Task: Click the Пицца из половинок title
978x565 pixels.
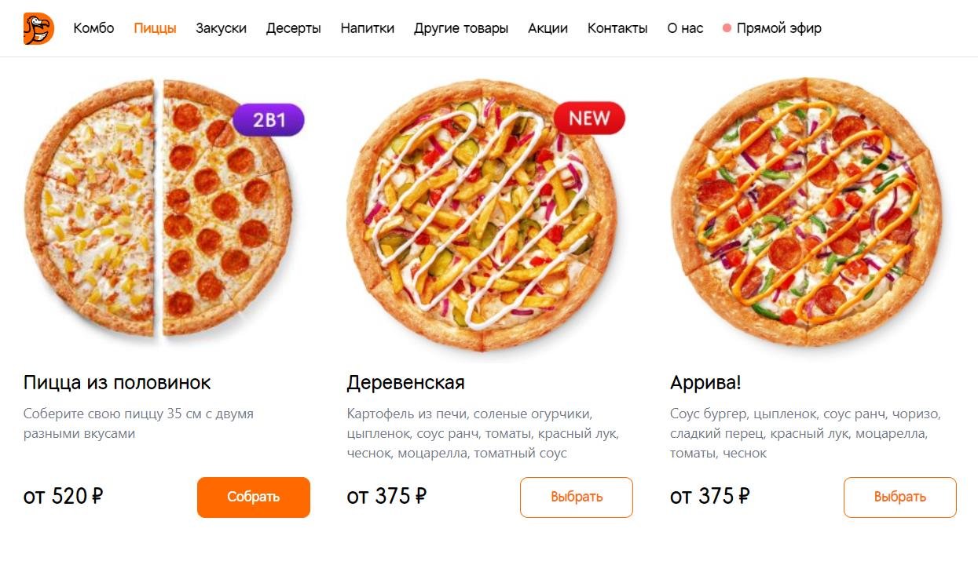Action: click(117, 383)
